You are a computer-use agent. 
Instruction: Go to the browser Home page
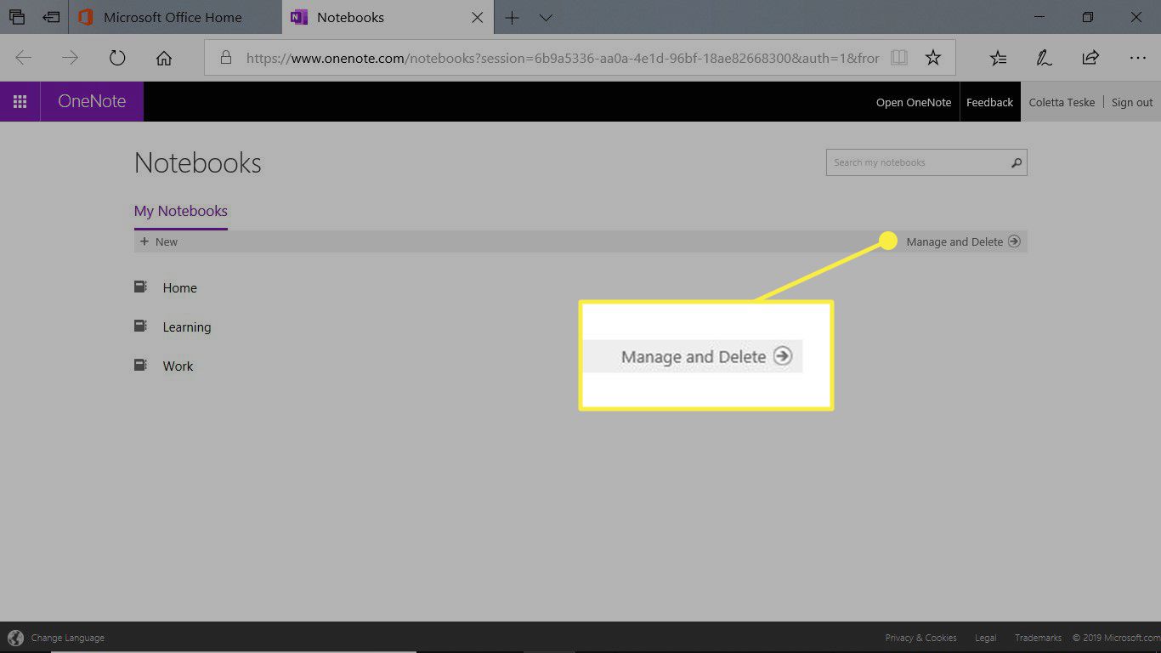pos(164,58)
